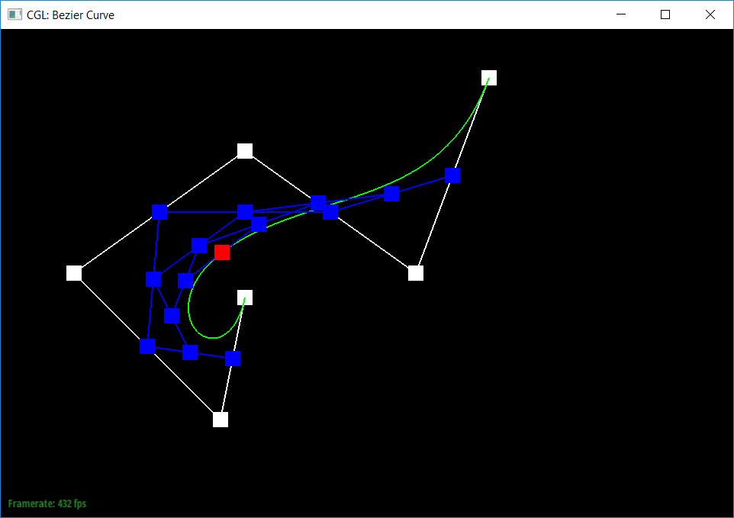Click the green Framerate fps readout

coord(47,504)
